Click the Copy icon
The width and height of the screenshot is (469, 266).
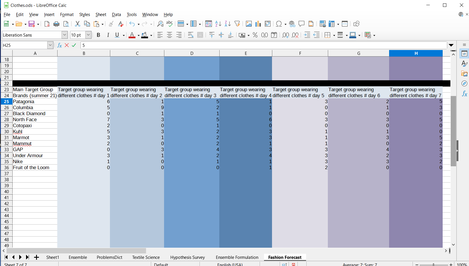point(87,24)
